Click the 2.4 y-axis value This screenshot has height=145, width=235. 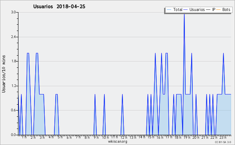(13, 37)
